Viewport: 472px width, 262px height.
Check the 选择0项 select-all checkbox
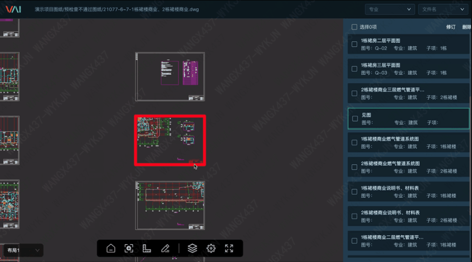click(354, 27)
